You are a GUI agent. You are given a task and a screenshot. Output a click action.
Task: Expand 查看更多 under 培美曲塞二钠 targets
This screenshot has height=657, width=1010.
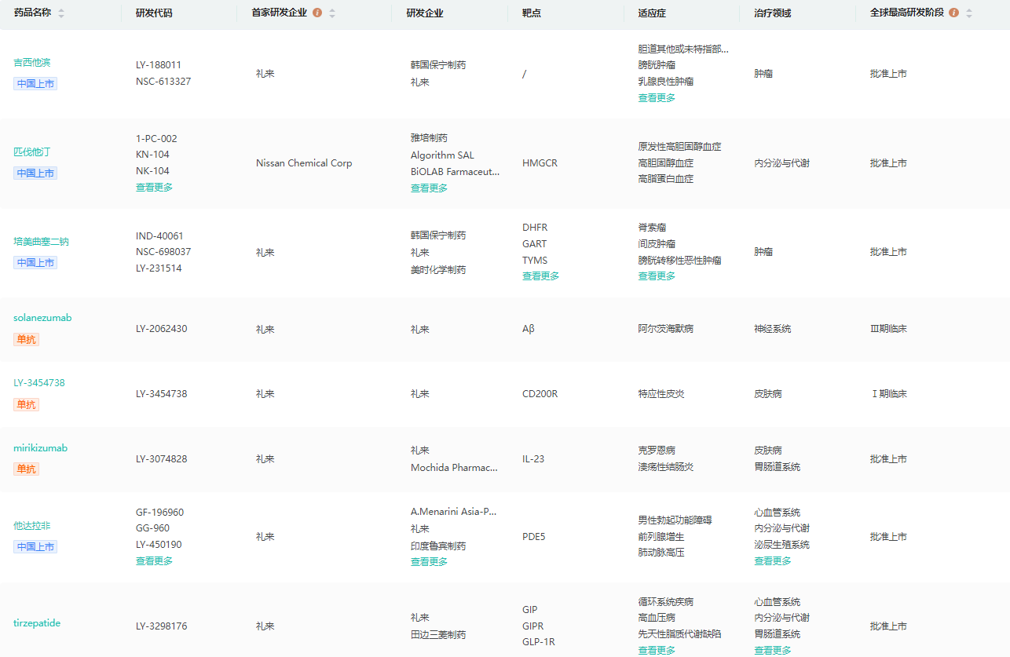[x=540, y=276]
